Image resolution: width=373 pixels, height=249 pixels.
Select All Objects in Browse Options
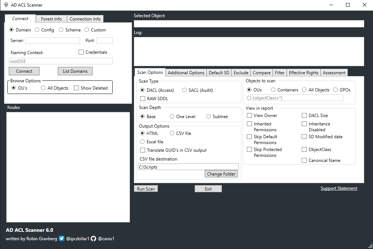43,88
